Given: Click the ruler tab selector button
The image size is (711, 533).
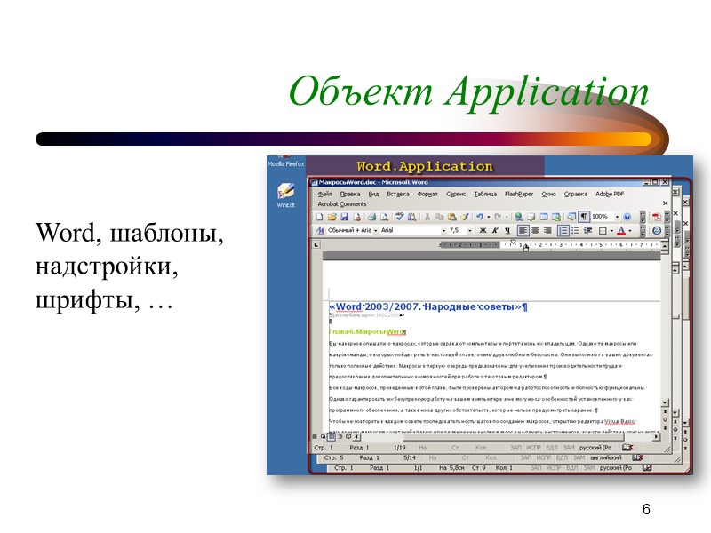Looking at the screenshot, I should [316, 245].
